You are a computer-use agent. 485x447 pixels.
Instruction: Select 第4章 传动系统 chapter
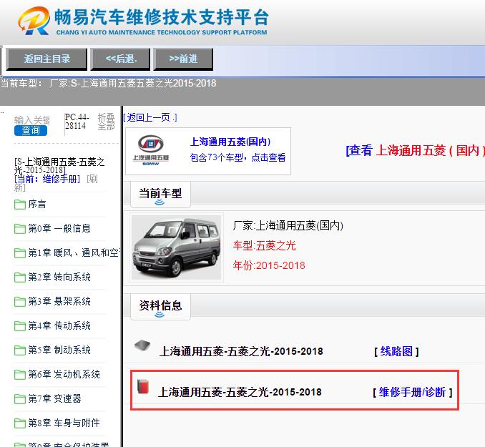click(x=59, y=325)
